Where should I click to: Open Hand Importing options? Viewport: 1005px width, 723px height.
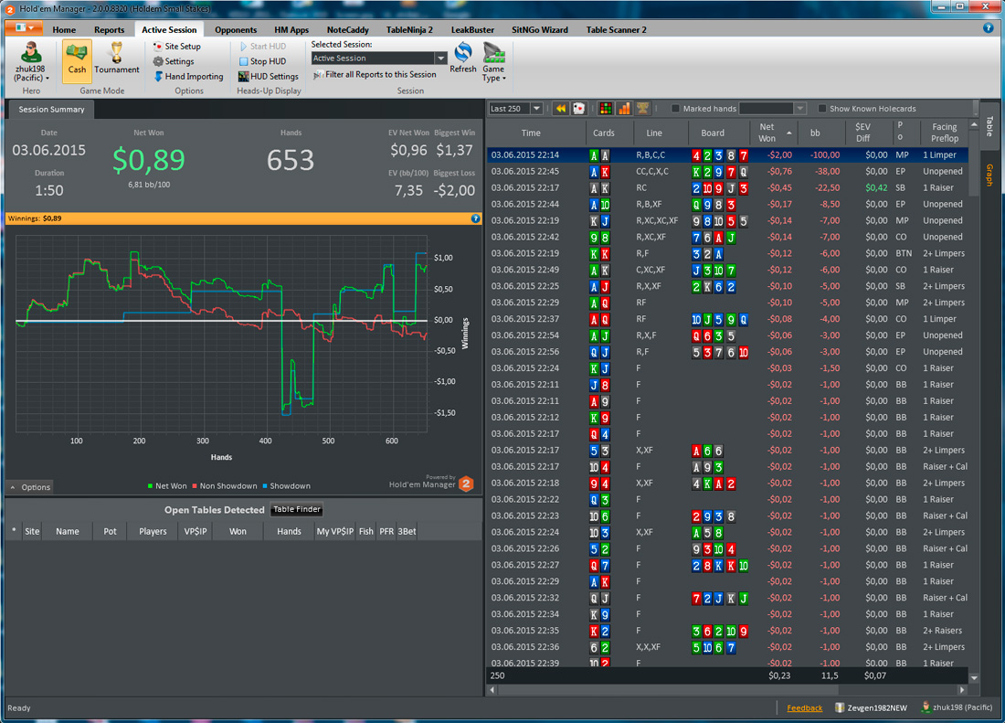(x=188, y=76)
